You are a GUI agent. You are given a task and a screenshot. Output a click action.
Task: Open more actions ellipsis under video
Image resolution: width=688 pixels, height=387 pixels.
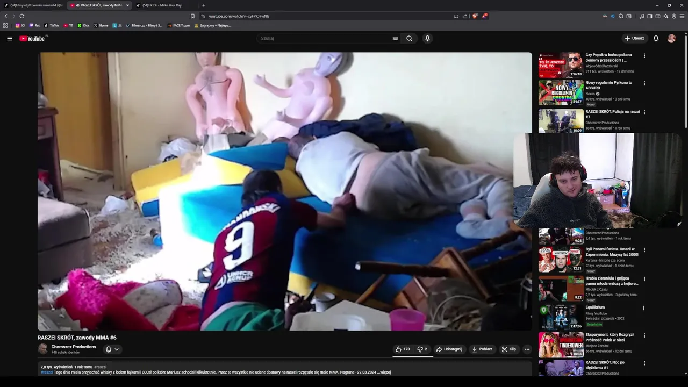pos(527,349)
